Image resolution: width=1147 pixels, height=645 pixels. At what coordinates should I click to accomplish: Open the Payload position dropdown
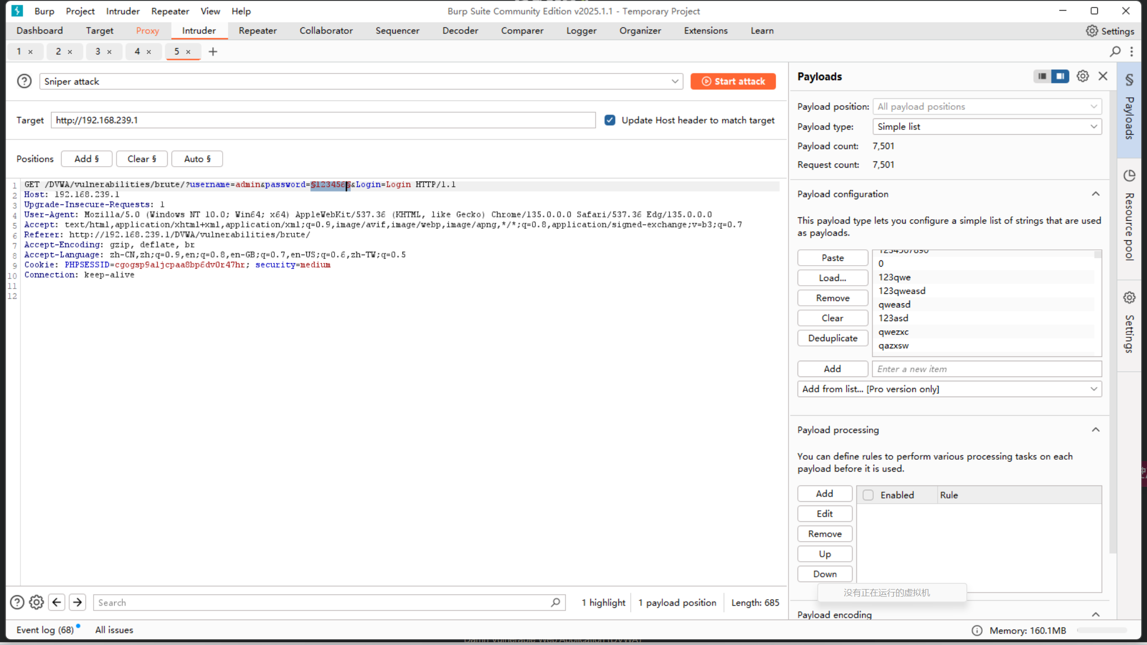[987, 107]
